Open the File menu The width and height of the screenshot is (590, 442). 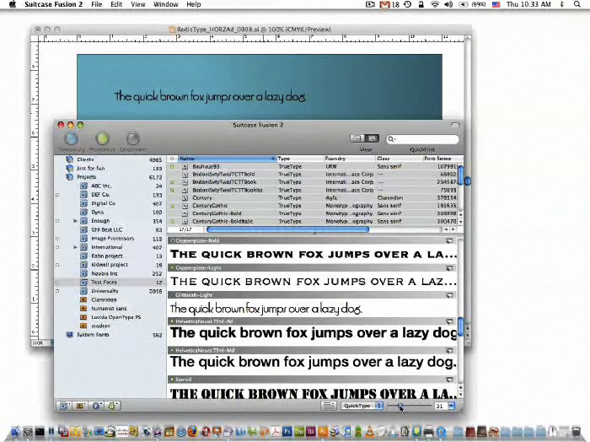click(x=97, y=4)
